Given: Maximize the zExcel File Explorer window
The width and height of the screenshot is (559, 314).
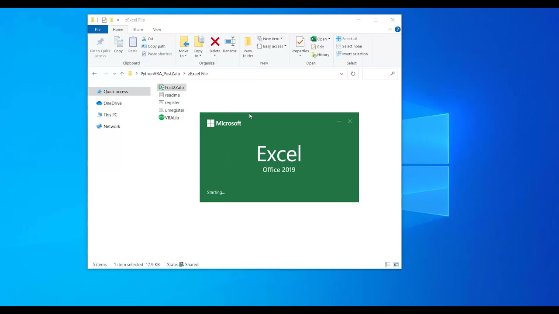Looking at the screenshot, I should (375, 20).
